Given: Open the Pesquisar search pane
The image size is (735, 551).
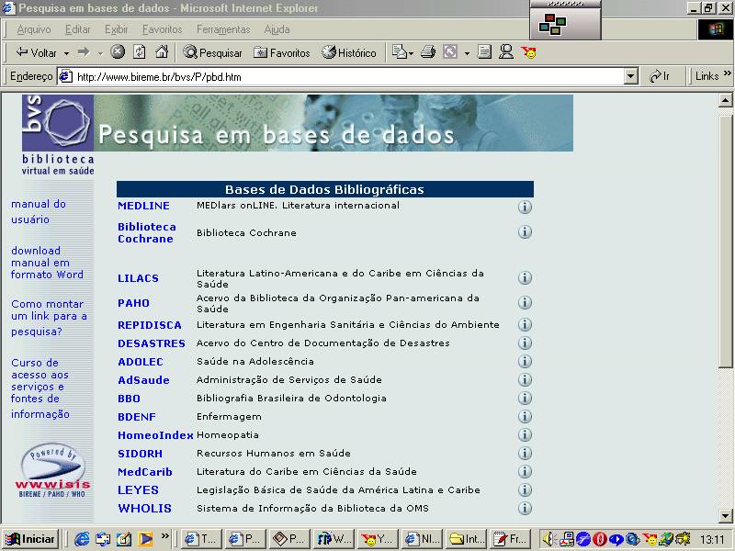Looking at the screenshot, I should [212, 52].
